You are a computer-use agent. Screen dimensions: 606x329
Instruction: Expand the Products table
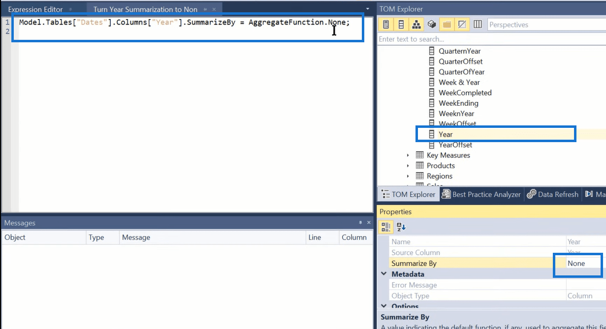[408, 166]
